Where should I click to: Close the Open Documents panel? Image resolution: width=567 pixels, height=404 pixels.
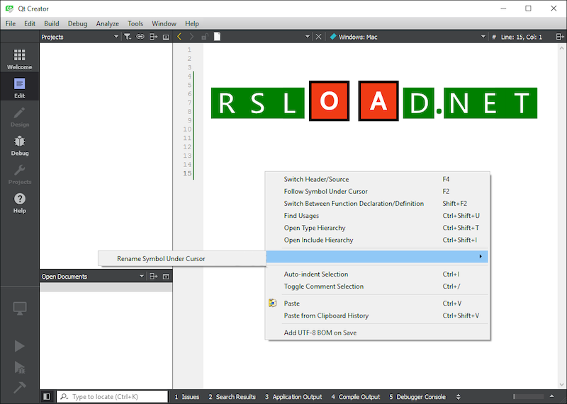pyautogui.click(x=166, y=277)
